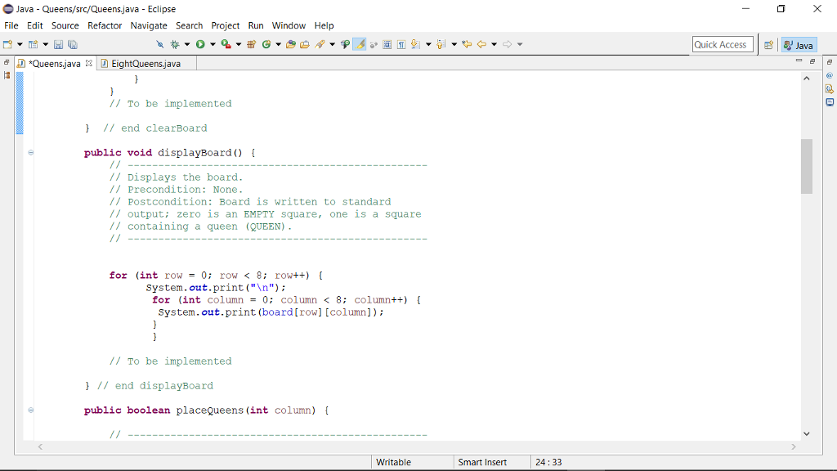Expand the New wizard dropdown arrow
The image size is (837, 471).
point(20,44)
